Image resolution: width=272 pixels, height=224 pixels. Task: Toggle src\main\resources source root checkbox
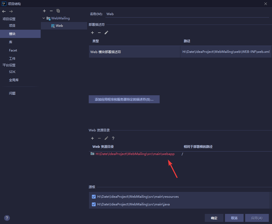coord(94,197)
